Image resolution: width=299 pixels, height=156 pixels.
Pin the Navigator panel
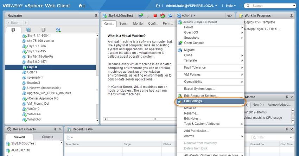point(96,16)
